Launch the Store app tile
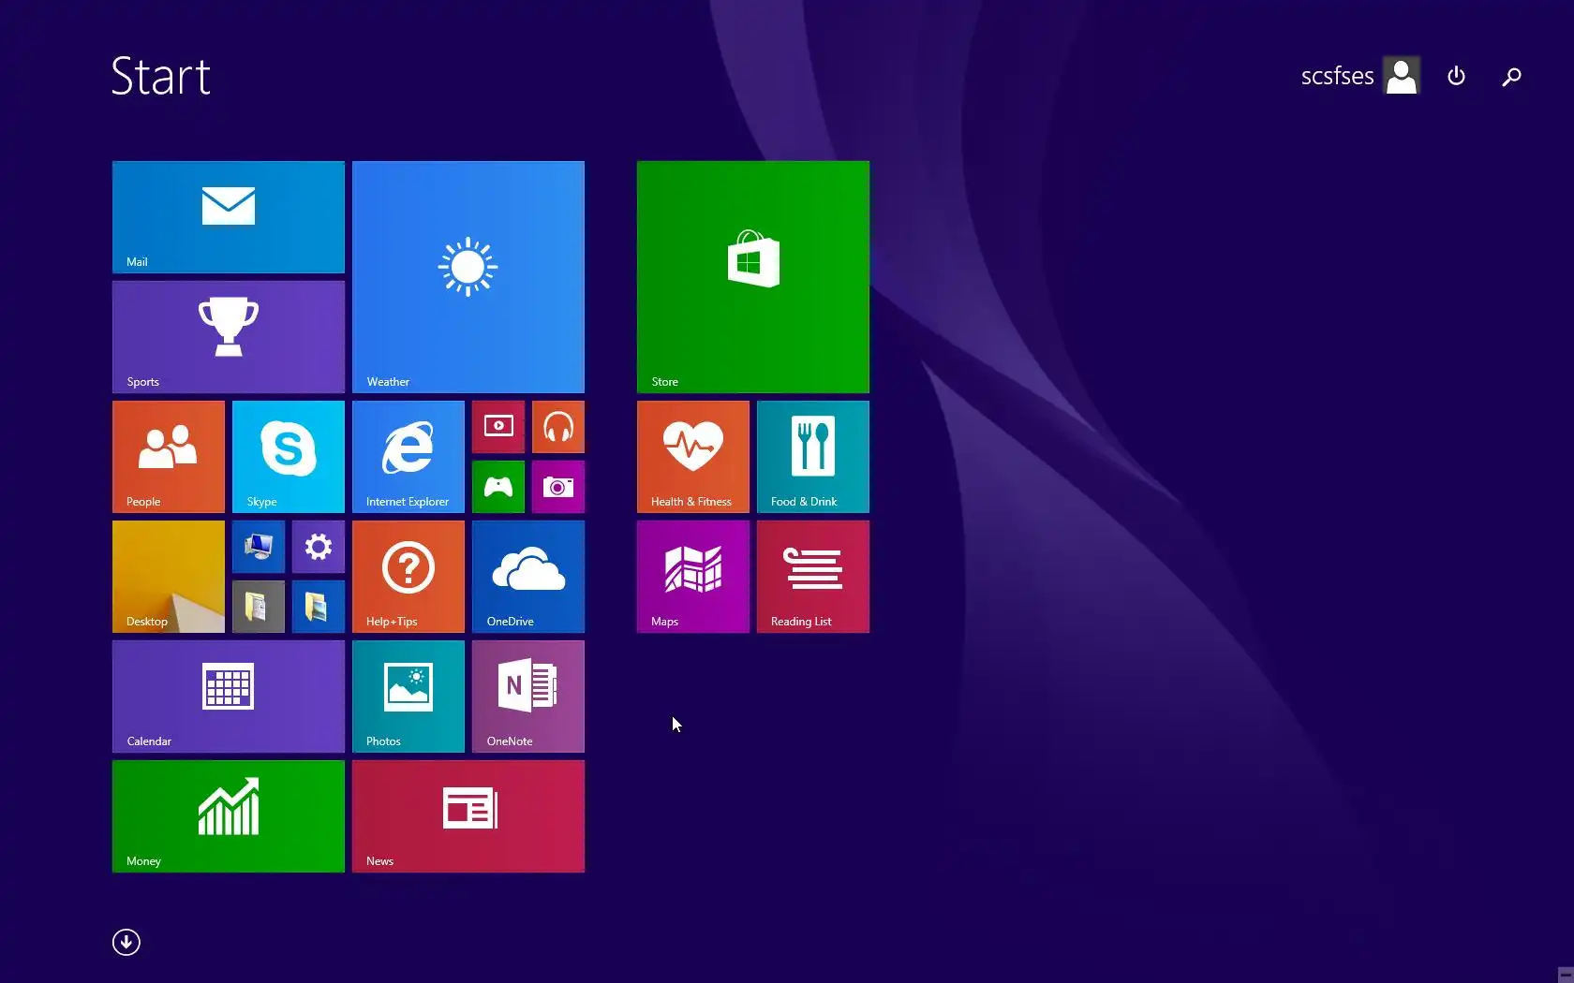1574x983 pixels. 753,277
